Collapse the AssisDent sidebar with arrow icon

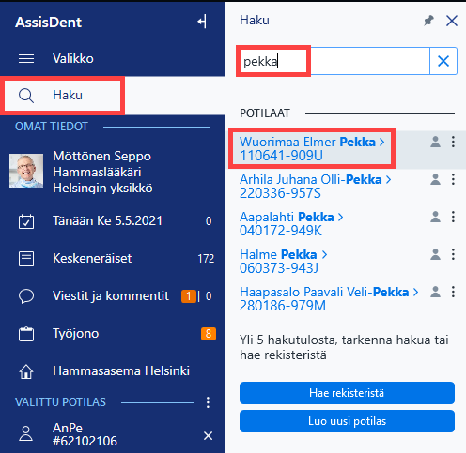tap(202, 22)
